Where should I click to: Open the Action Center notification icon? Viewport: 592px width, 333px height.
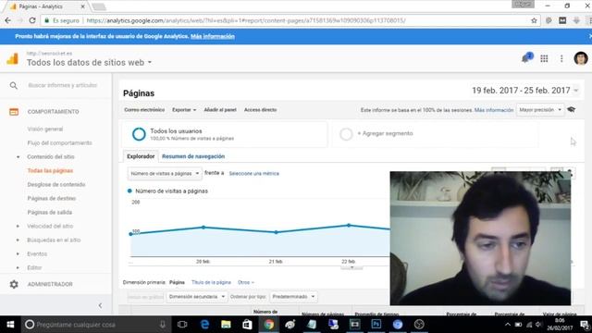[x=585, y=325]
